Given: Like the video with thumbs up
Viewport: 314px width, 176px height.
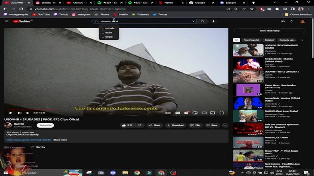Looking at the screenshot, I should tap(127, 125).
